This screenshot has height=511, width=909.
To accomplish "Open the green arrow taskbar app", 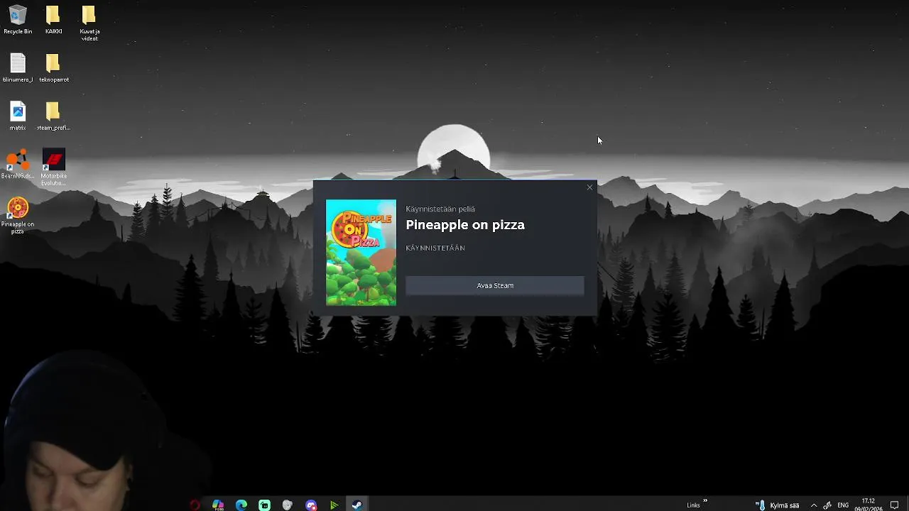I will [x=334, y=505].
